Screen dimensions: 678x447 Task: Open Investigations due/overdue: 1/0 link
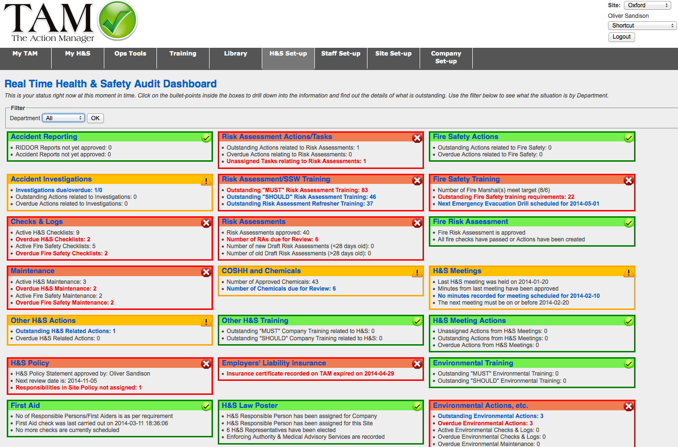(59, 190)
